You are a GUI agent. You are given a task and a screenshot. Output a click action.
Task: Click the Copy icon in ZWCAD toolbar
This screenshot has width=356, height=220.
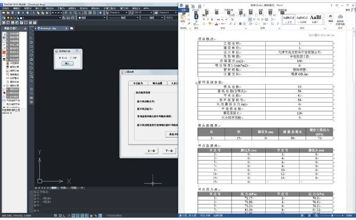38,12
